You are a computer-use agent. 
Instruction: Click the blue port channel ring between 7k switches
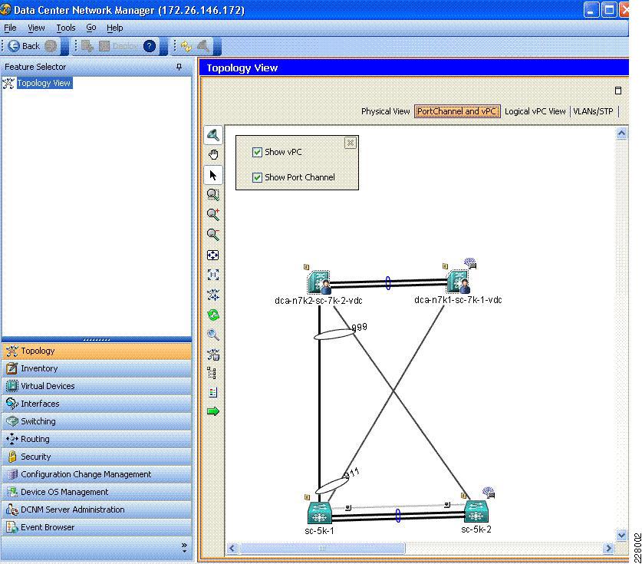(388, 283)
